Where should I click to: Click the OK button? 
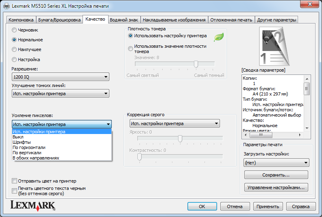coord(202,206)
